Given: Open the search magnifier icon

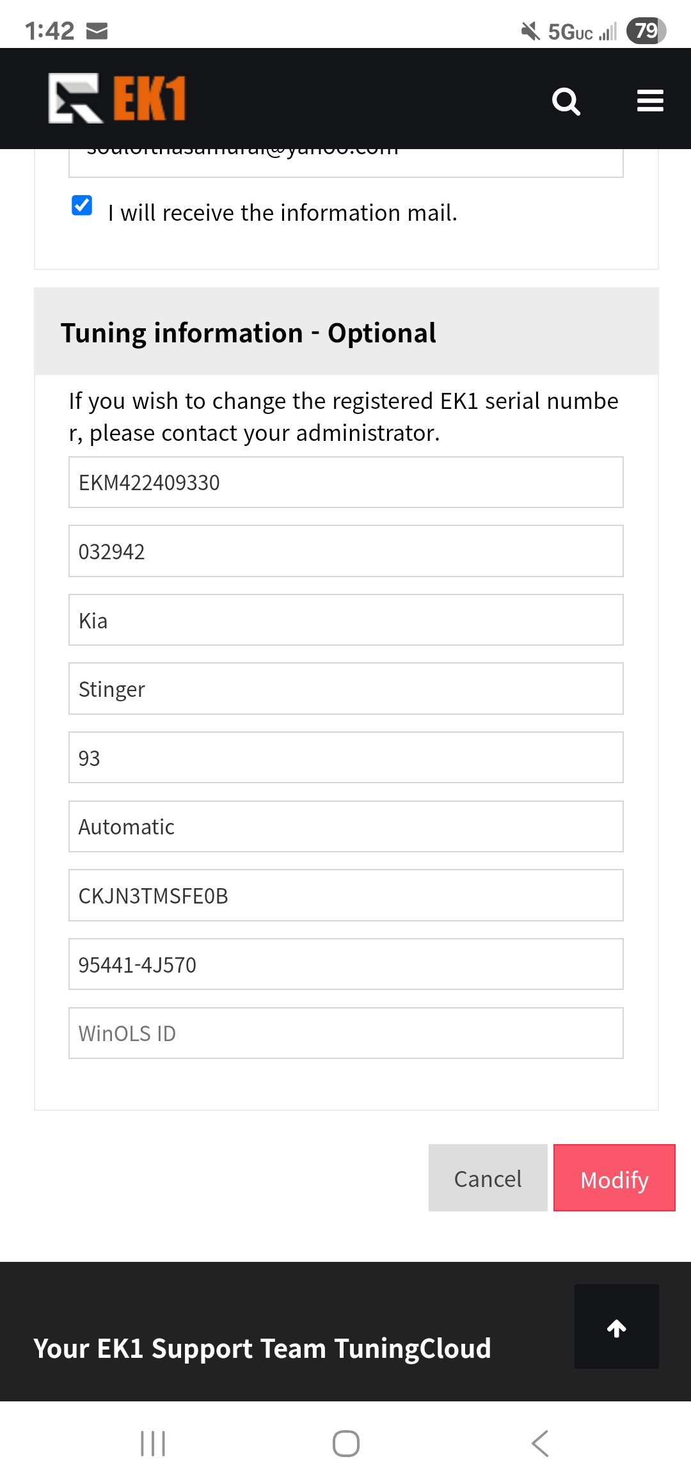Looking at the screenshot, I should [x=566, y=101].
